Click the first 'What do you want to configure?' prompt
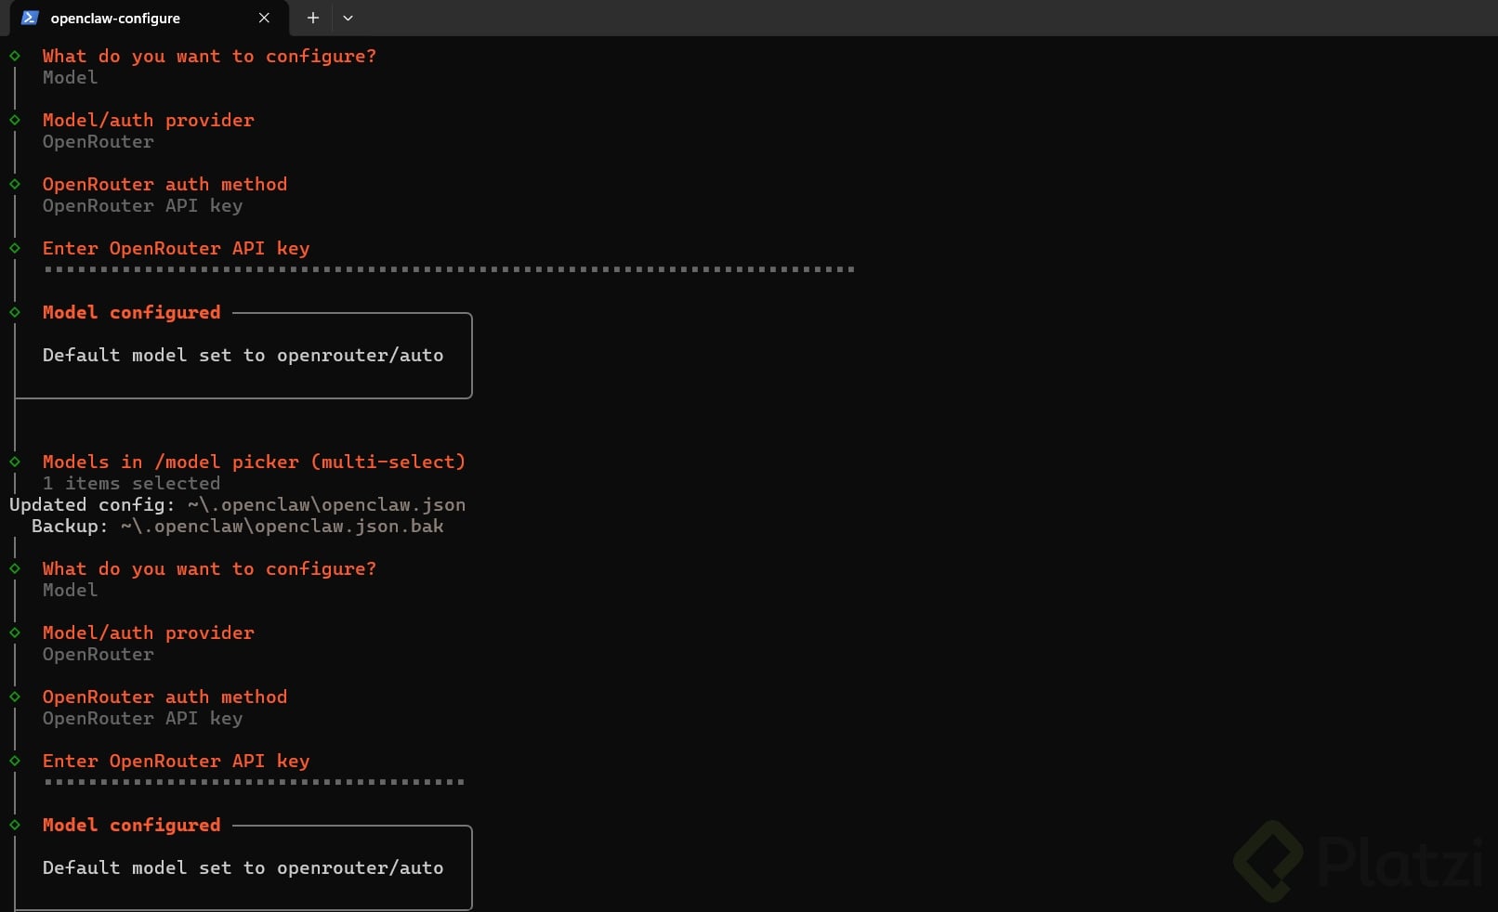Image resolution: width=1498 pixels, height=912 pixels. [x=210, y=57]
